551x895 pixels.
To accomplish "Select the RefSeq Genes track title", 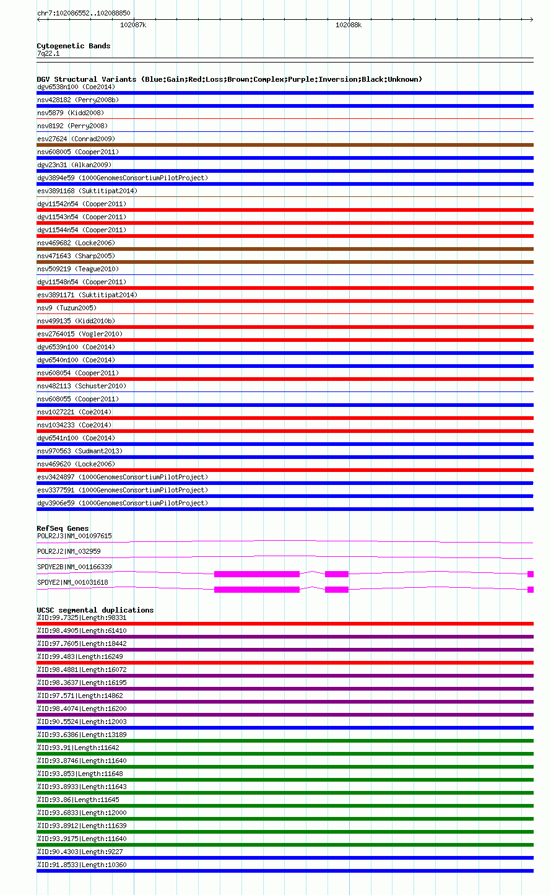I will pyautogui.click(x=63, y=528).
